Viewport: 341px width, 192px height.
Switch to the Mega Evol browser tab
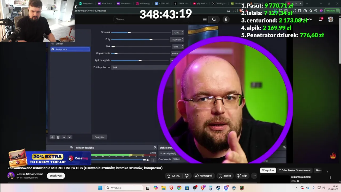[x=86, y=3]
